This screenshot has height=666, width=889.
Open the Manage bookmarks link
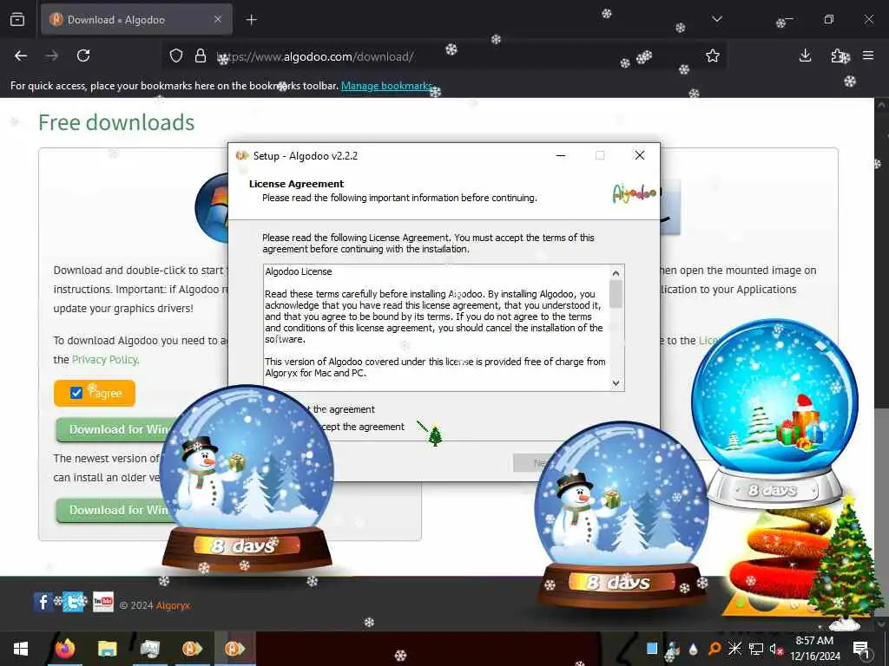click(386, 86)
